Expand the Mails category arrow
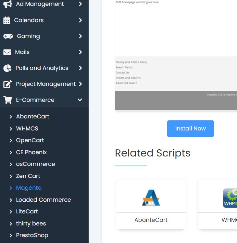Viewport: 237px width, 243px height. point(80,52)
